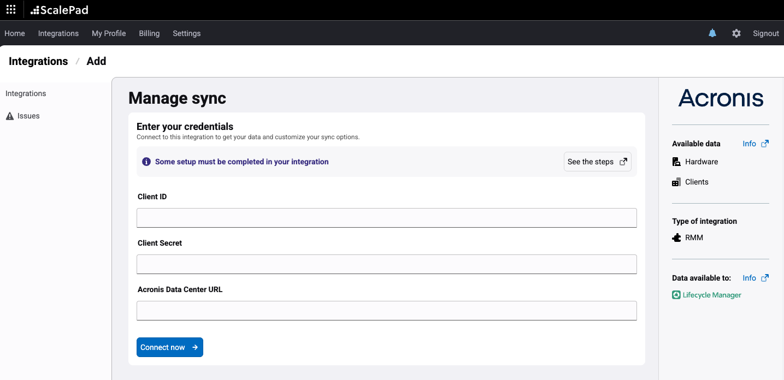Click the Enter your credentials heading
The height and width of the screenshot is (380, 784).
(185, 127)
